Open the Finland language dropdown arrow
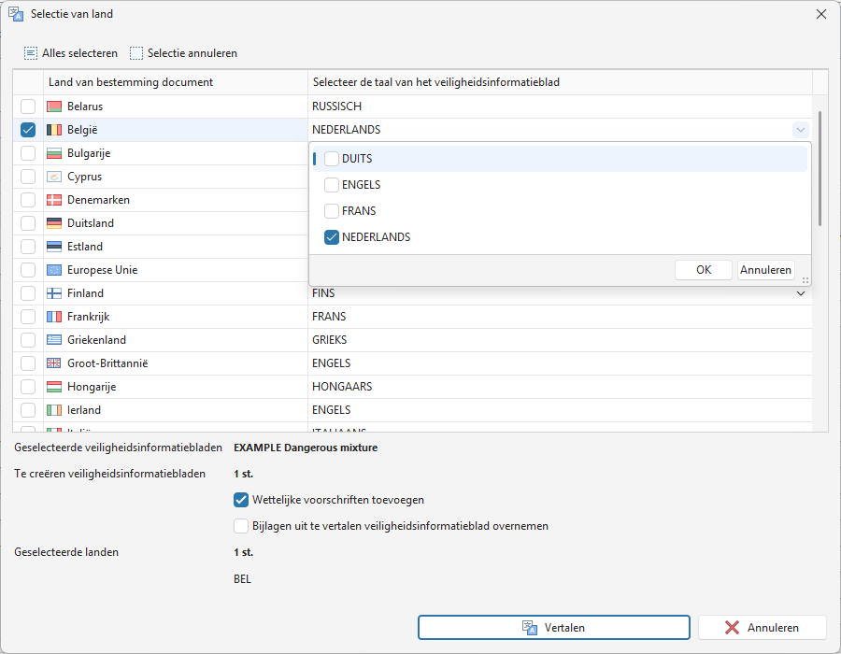Image resolution: width=841 pixels, height=654 pixels. pos(800,293)
